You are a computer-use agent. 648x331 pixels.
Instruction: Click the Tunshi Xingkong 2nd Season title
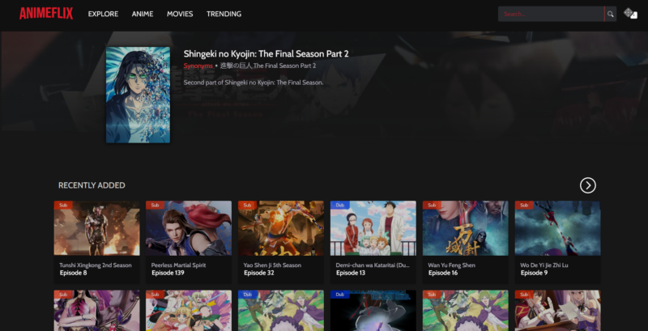[x=96, y=265]
